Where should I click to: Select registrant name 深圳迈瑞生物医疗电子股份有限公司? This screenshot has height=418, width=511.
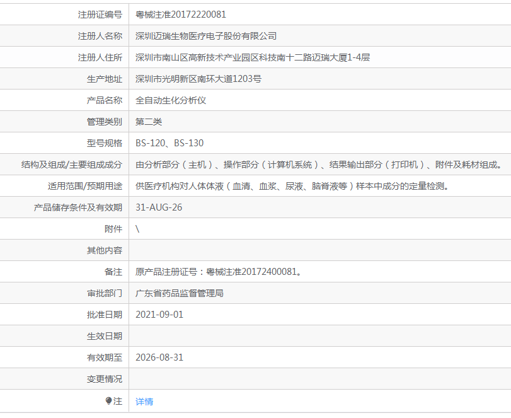[206, 36]
